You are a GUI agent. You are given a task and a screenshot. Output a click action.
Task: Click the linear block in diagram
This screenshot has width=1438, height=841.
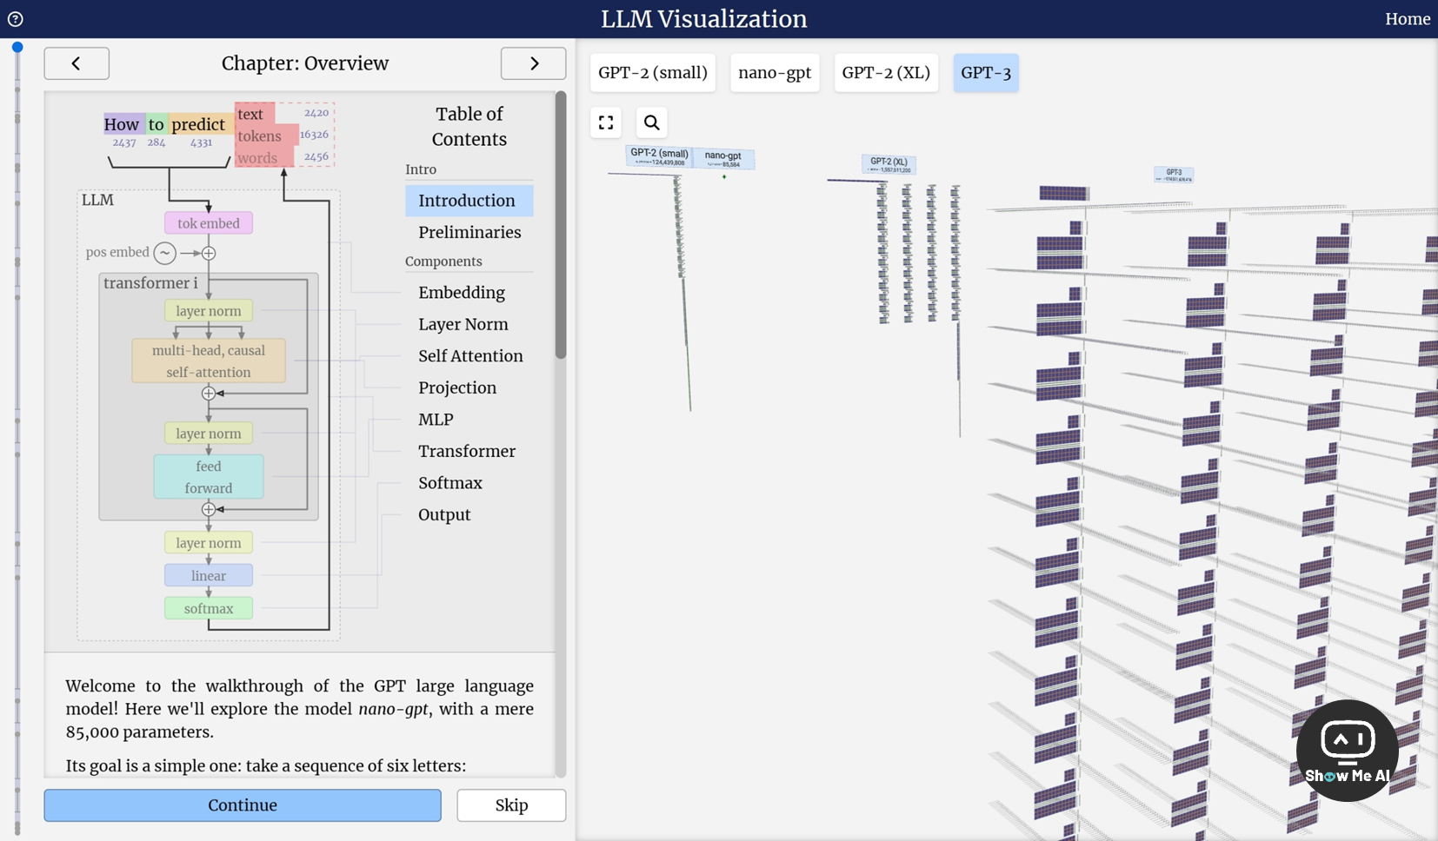tap(209, 576)
